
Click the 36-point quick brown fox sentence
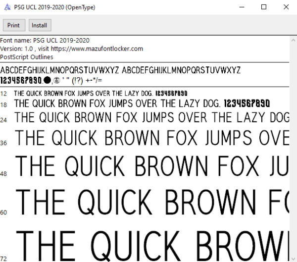pyautogui.click(x=152, y=138)
